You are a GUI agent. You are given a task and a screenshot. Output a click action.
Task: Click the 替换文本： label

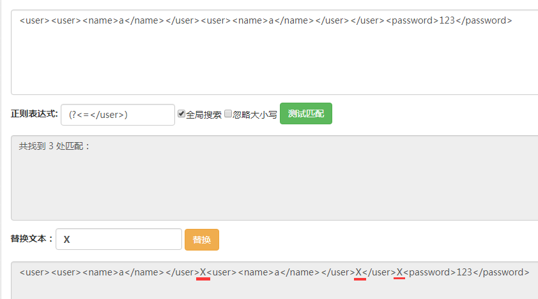(x=32, y=239)
